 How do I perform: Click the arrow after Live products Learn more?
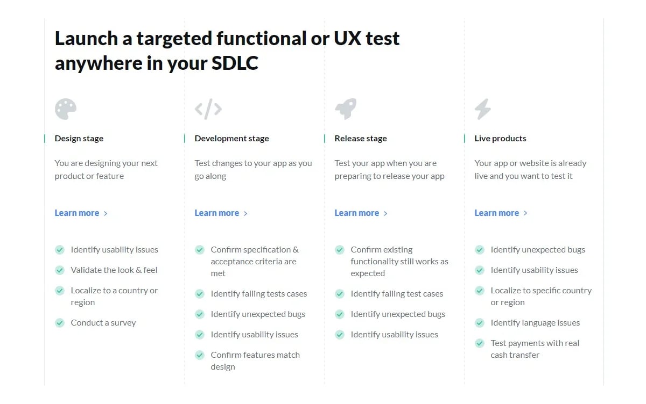coord(524,213)
